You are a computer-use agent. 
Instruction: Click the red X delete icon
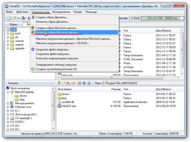tap(68, 83)
